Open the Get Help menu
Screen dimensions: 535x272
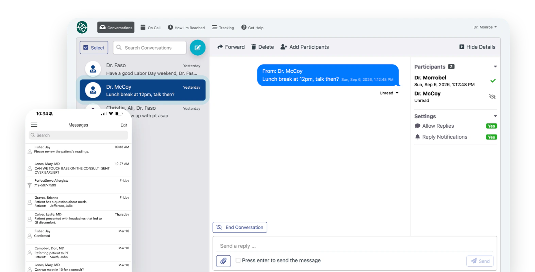[x=252, y=28]
